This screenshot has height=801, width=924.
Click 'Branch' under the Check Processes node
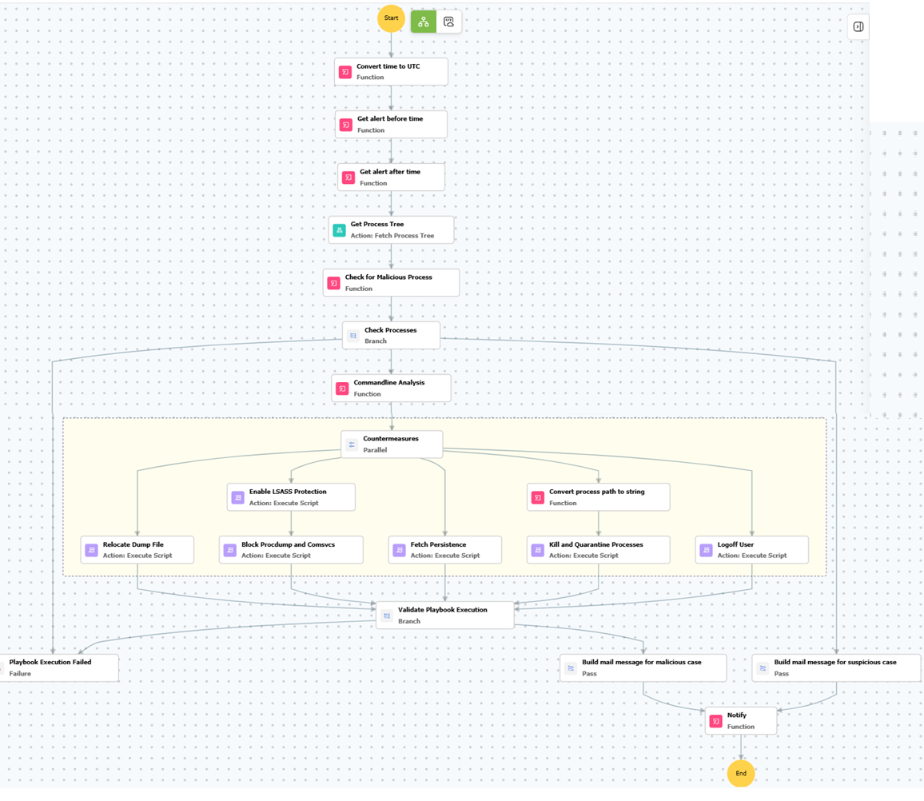(376, 341)
